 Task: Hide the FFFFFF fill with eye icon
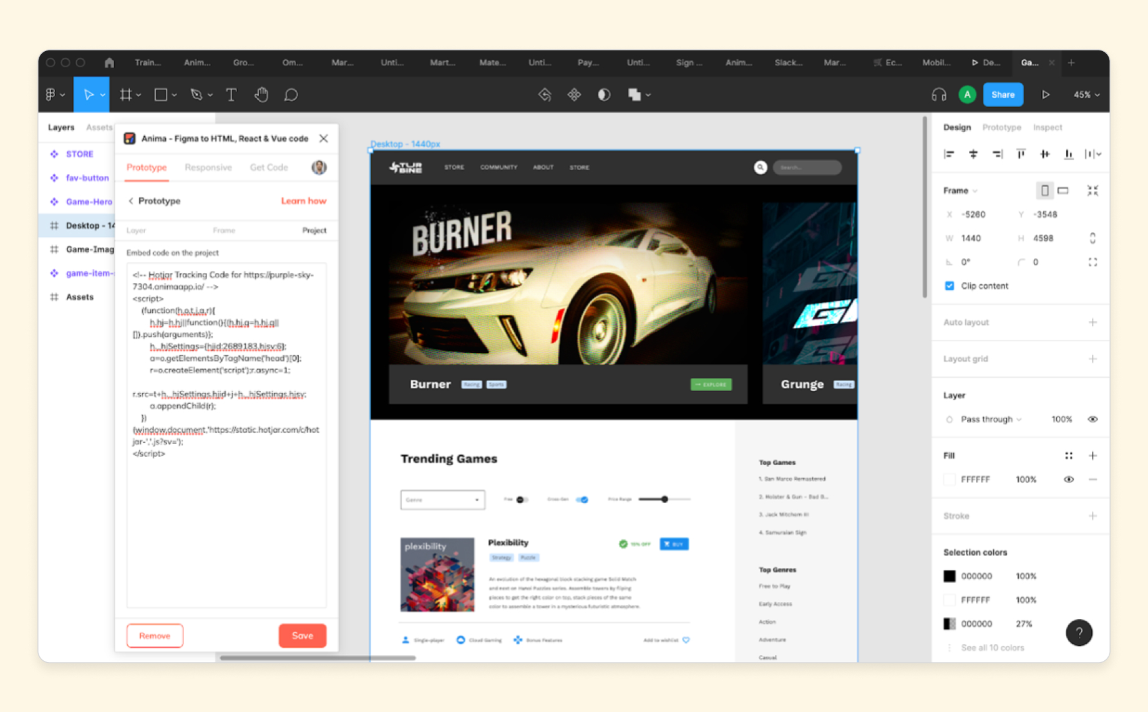point(1069,479)
